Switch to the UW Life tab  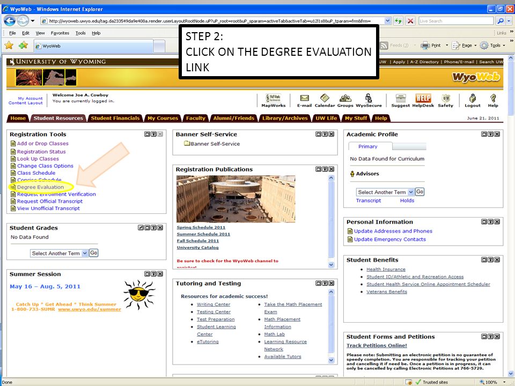click(x=326, y=118)
